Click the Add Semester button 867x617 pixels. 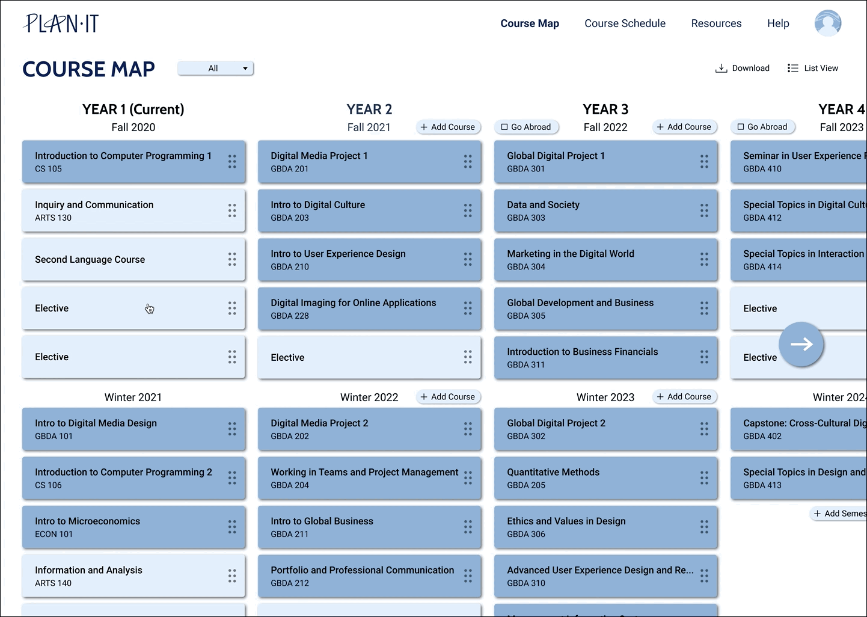coord(840,513)
